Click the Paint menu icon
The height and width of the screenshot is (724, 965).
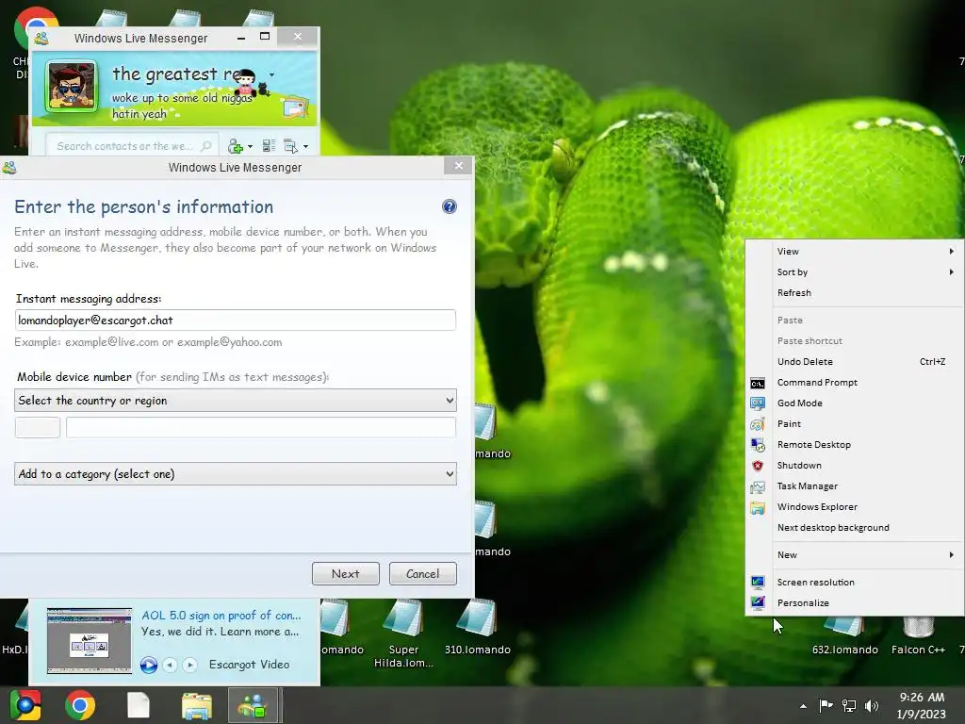pyautogui.click(x=758, y=424)
